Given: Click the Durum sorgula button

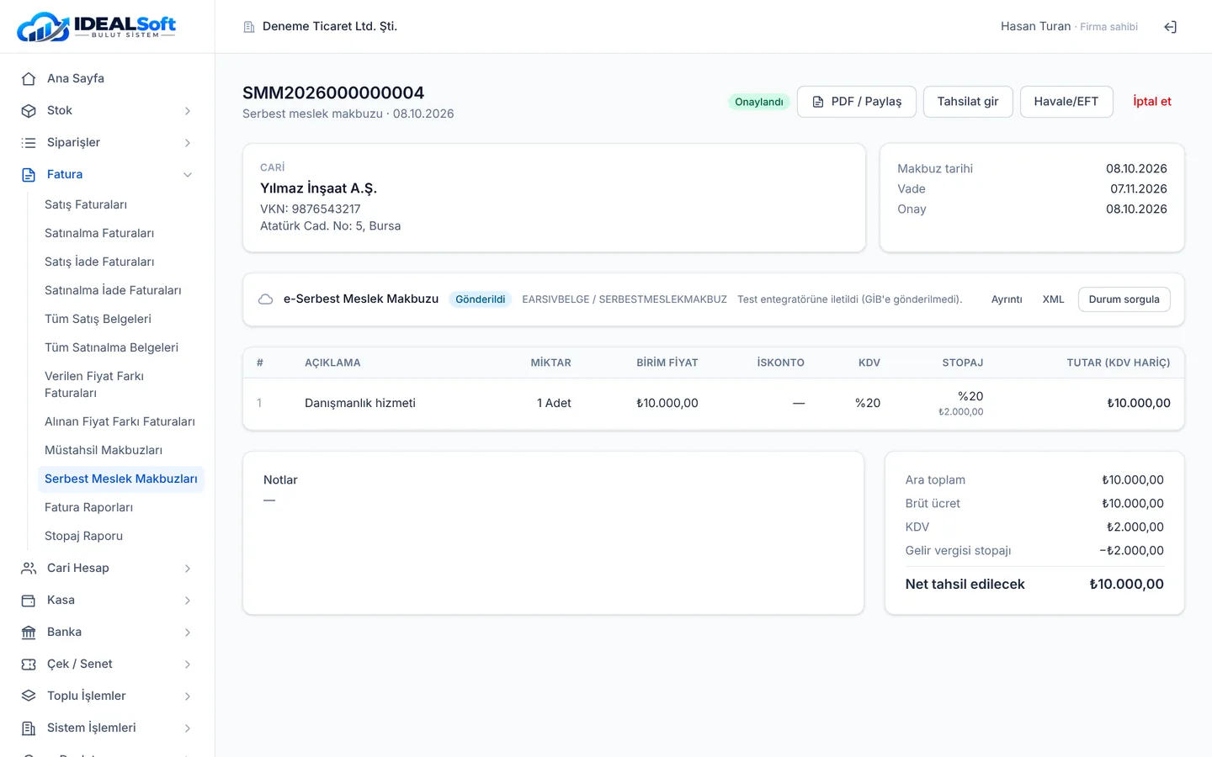Looking at the screenshot, I should point(1124,299).
